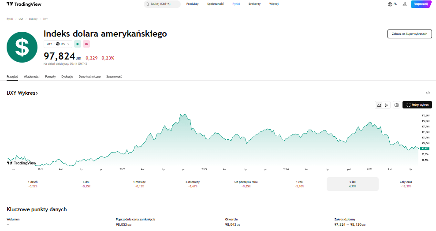Image resolution: width=436 pixels, height=231 pixels.
Task: Switch to area chart type icon
Action: 379,105
